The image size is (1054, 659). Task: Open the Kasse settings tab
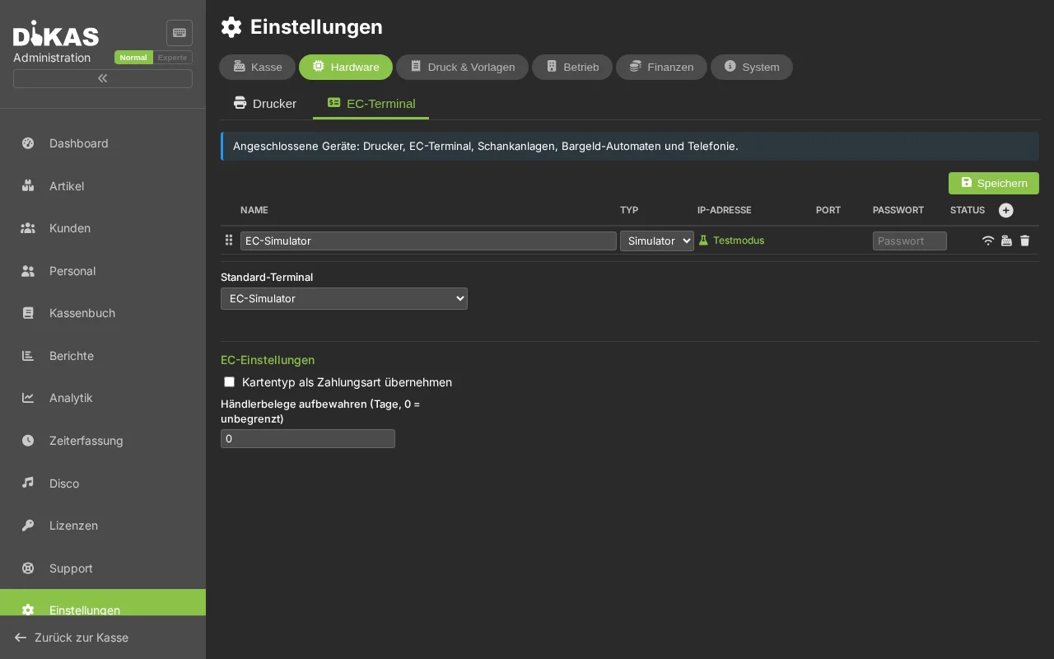257,67
